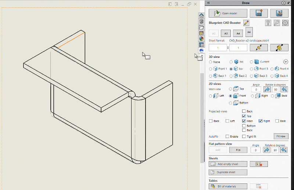Enable the AutoFit checkbox
Screen dimensions: 294x190
227,137
